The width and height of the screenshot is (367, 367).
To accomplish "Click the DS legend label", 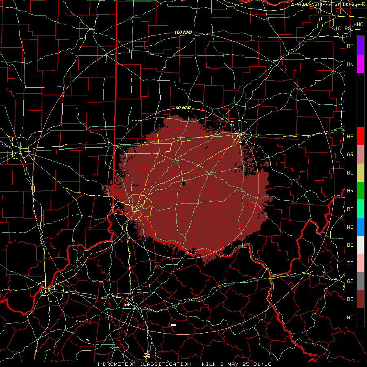I will [x=350, y=245].
